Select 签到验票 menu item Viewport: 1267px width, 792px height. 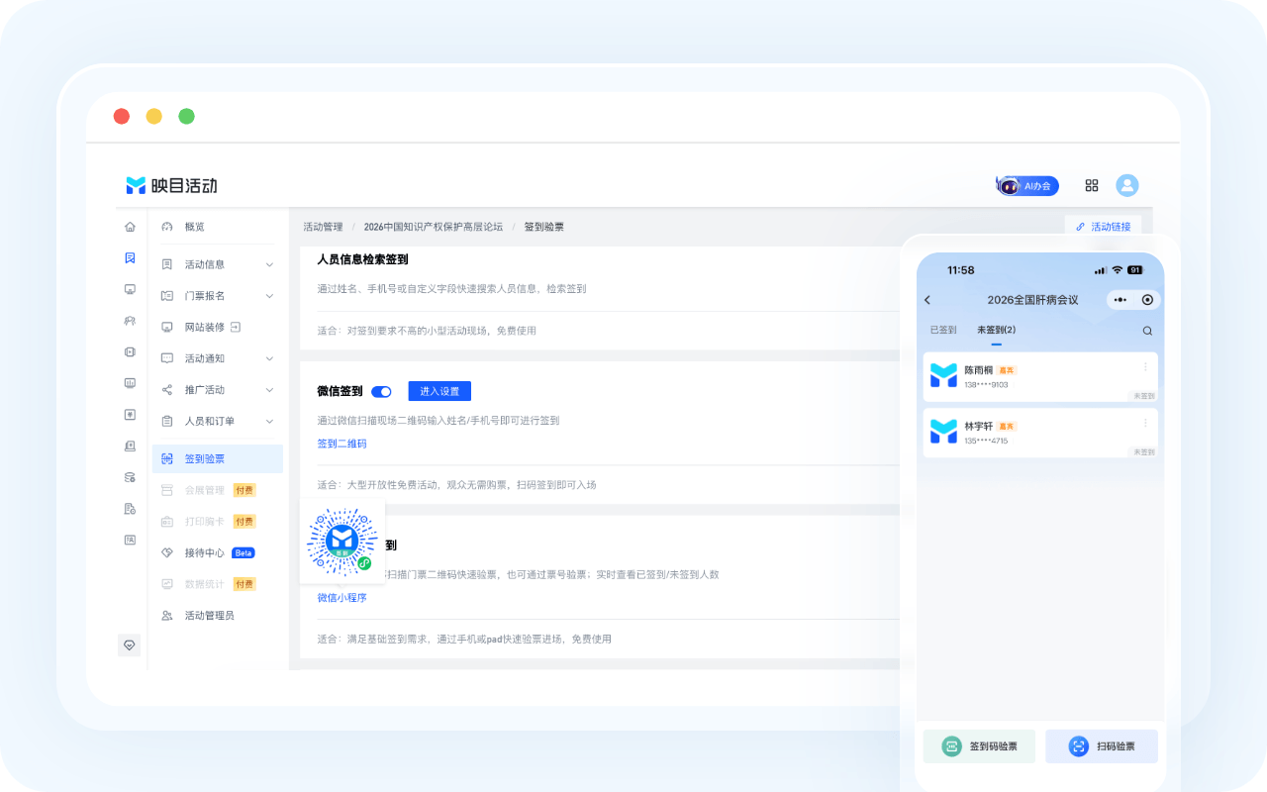coord(217,458)
